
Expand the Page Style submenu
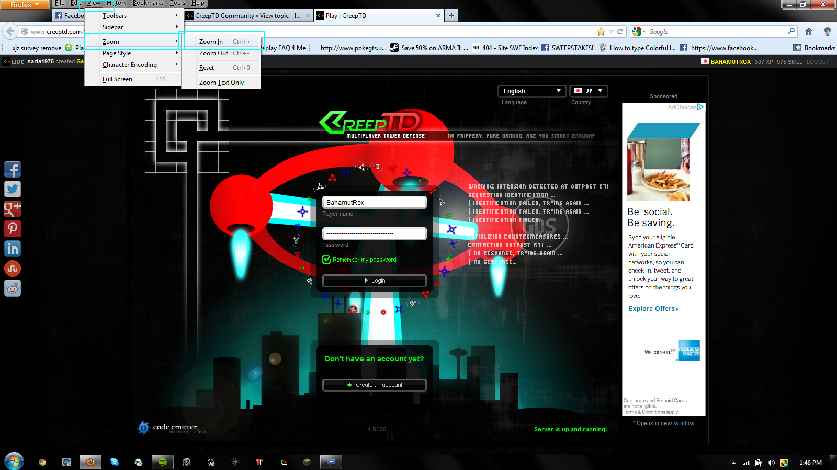pyautogui.click(x=134, y=53)
